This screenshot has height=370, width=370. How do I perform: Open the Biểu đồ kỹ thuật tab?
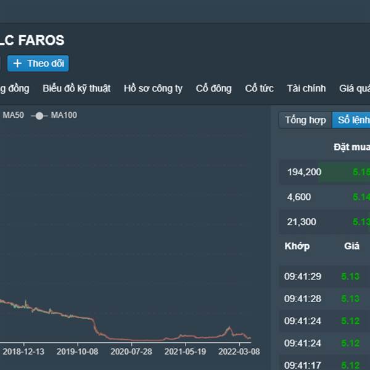point(76,88)
